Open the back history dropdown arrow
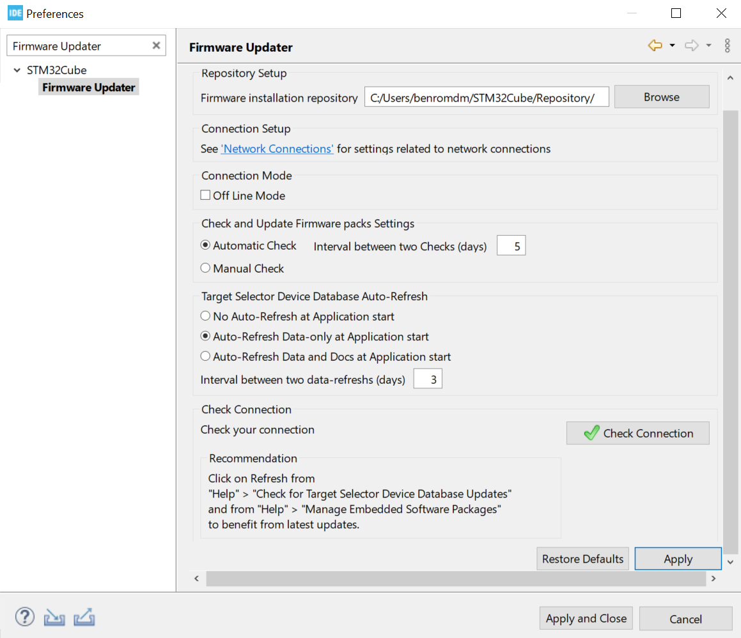Viewport: 741px width, 638px height. tap(672, 45)
